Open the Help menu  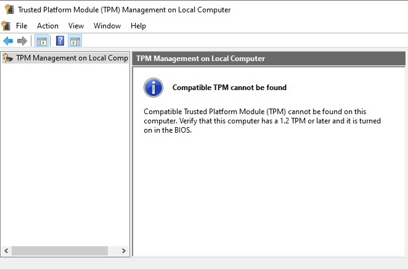(x=138, y=26)
